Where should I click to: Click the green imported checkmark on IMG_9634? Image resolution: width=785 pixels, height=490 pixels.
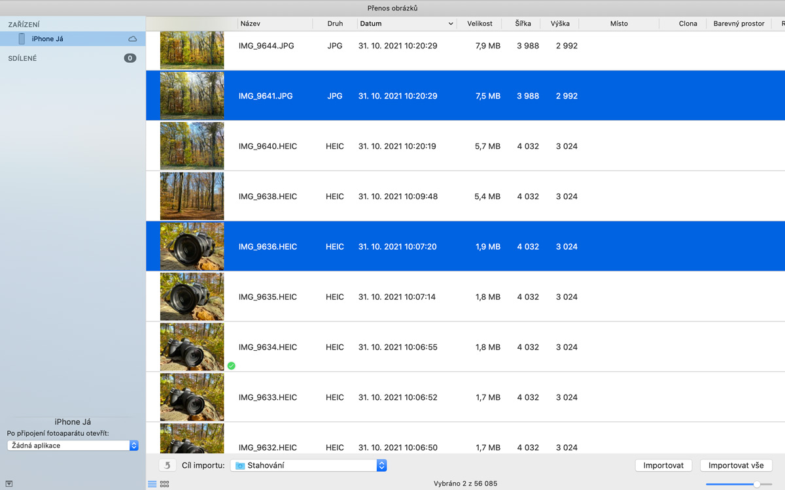231,366
